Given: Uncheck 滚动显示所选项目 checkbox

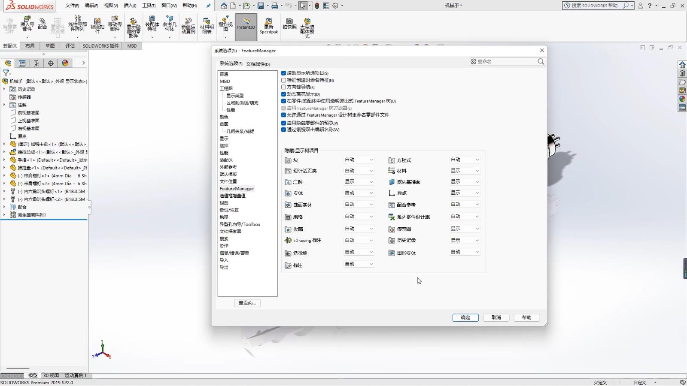Looking at the screenshot, I should (283, 73).
